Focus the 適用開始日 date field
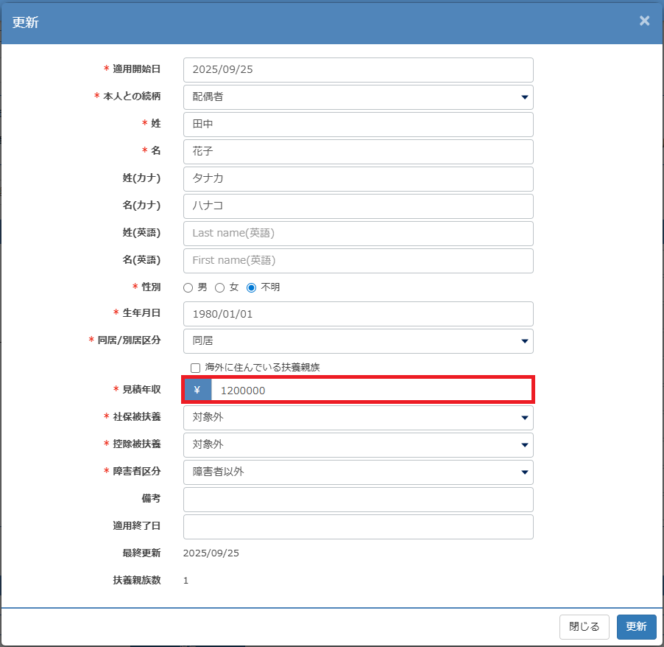Image resolution: width=664 pixels, height=647 pixels. point(358,70)
